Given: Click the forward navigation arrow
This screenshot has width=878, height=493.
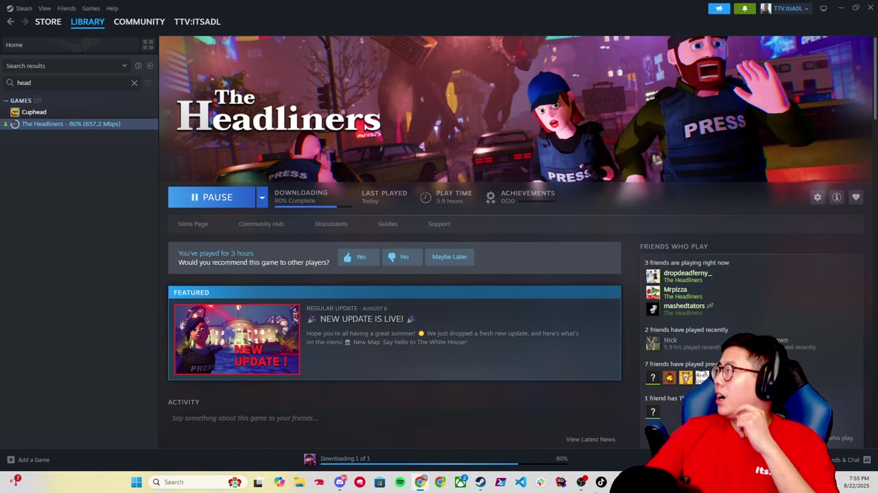Looking at the screenshot, I should click(25, 22).
